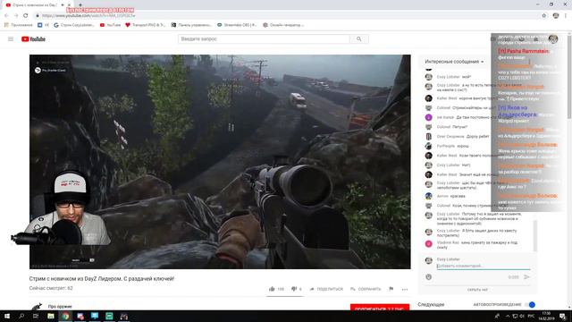Bookmark this page with star icon

click(x=544, y=16)
